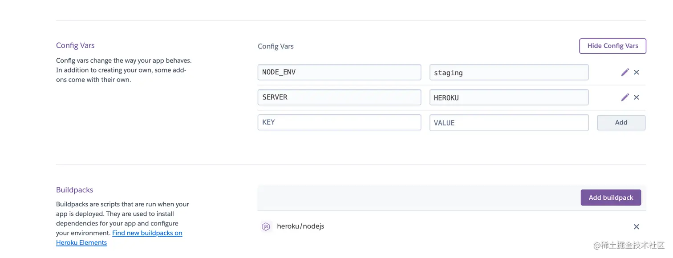The image size is (673, 258).
Task: Click Add to create new config var
Action: point(620,122)
